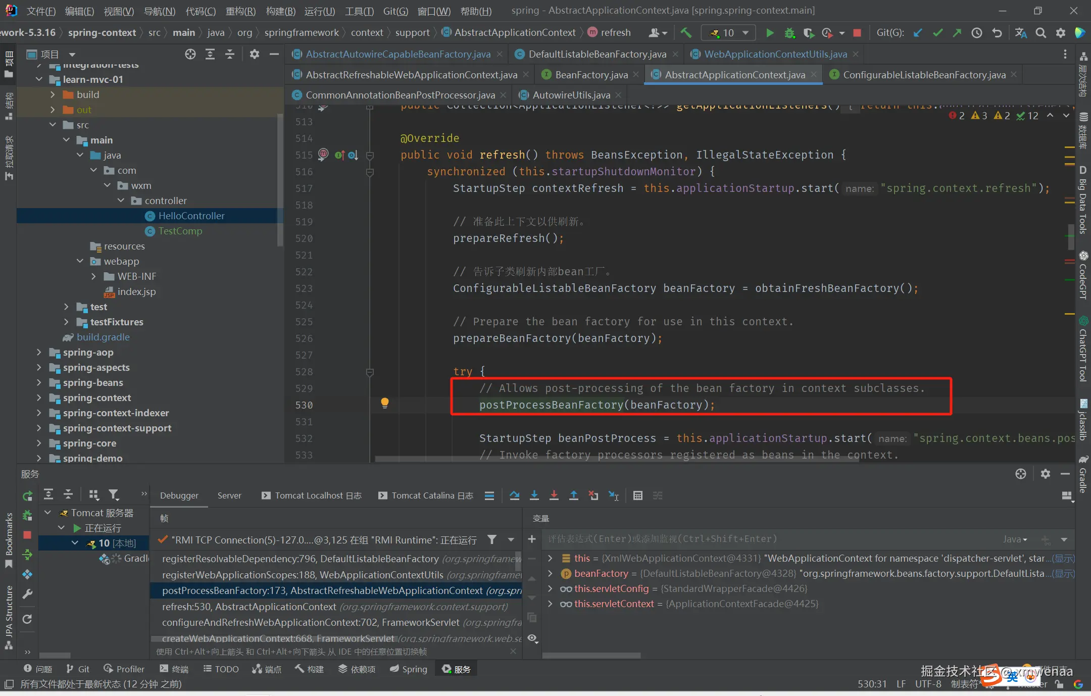Open the Server tab in services panel
The image size is (1091, 696).
click(229, 495)
